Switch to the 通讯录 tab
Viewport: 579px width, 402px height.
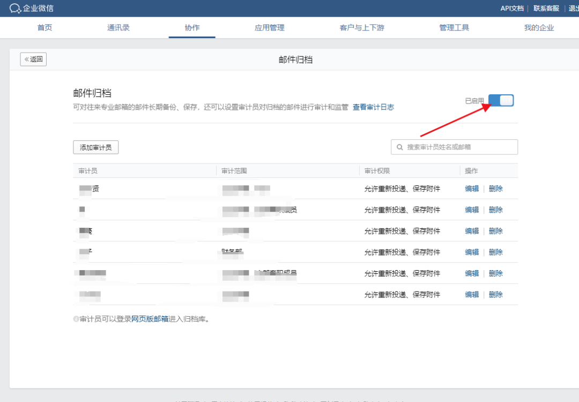(118, 27)
